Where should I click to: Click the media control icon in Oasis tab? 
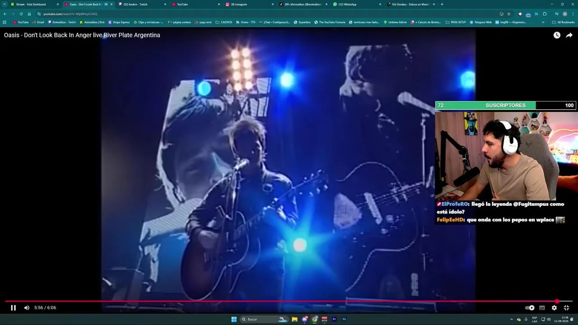(x=106, y=4)
